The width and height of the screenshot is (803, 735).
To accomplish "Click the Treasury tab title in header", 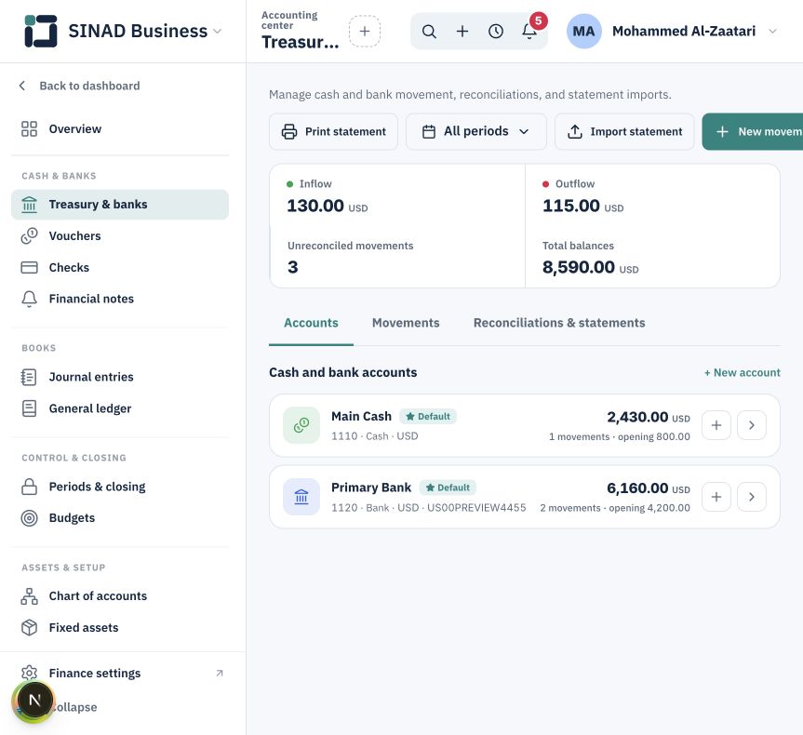I will coord(301,42).
